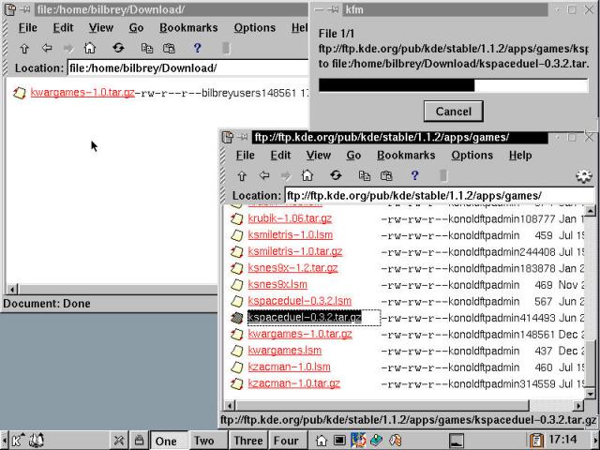
Task: Open the K application launcher menu
Action: [17, 440]
